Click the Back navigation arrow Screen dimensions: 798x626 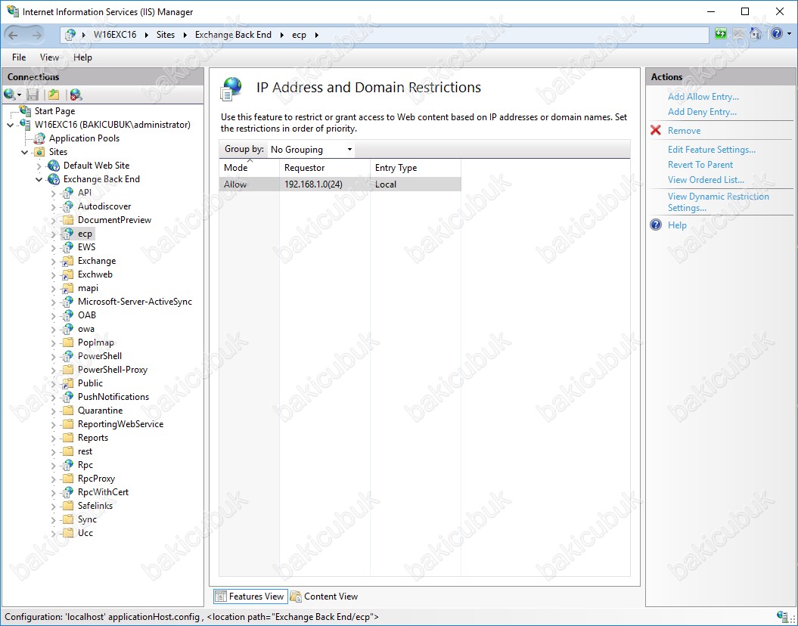tap(13, 35)
